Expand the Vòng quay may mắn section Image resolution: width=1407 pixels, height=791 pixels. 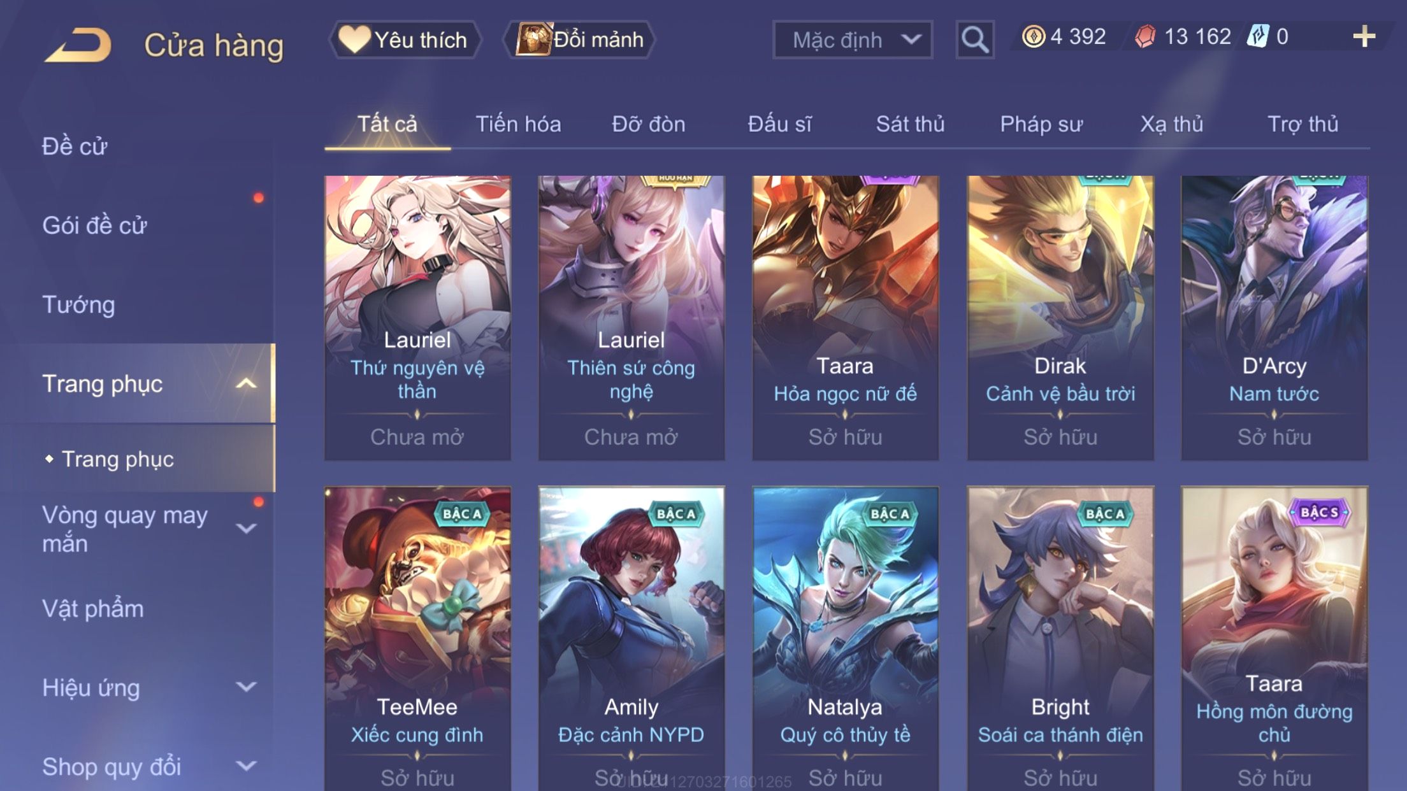(x=246, y=528)
